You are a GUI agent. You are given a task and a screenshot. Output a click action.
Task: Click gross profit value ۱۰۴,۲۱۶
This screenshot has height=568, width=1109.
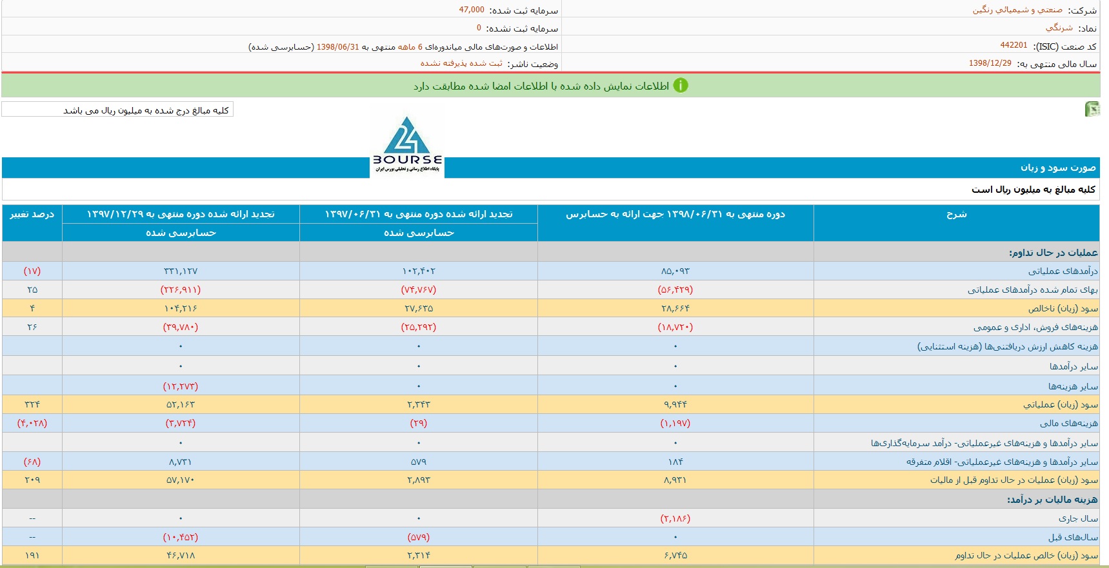coord(181,309)
